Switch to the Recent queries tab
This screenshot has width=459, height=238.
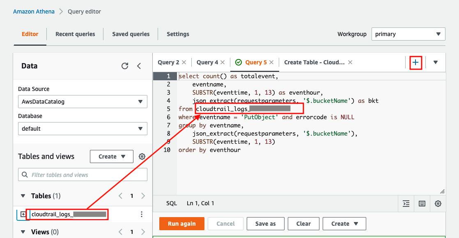(75, 34)
